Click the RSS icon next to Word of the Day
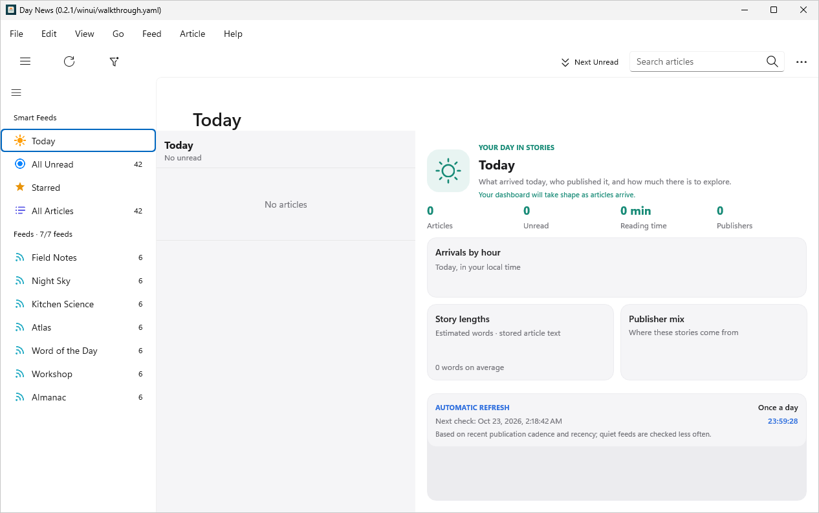The image size is (819, 513). pyautogui.click(x=20, y=351)
